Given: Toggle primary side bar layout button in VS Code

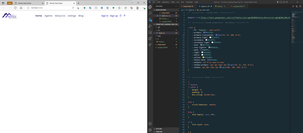Looking at the screenshot, I should point(278,2).
